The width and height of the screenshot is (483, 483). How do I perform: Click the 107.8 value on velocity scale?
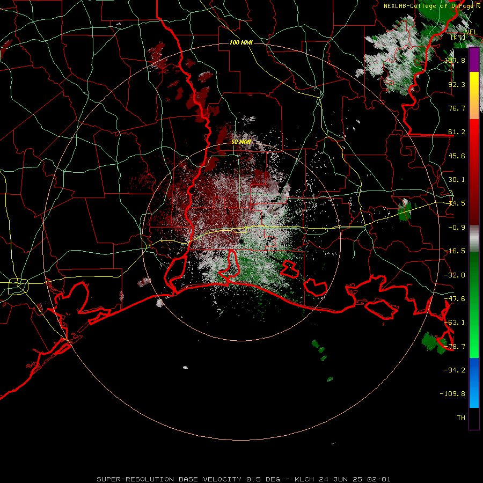(455, 60)
